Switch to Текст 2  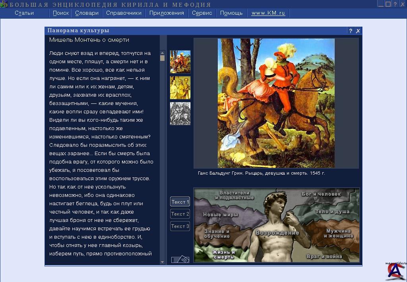(x=180, y=214)
